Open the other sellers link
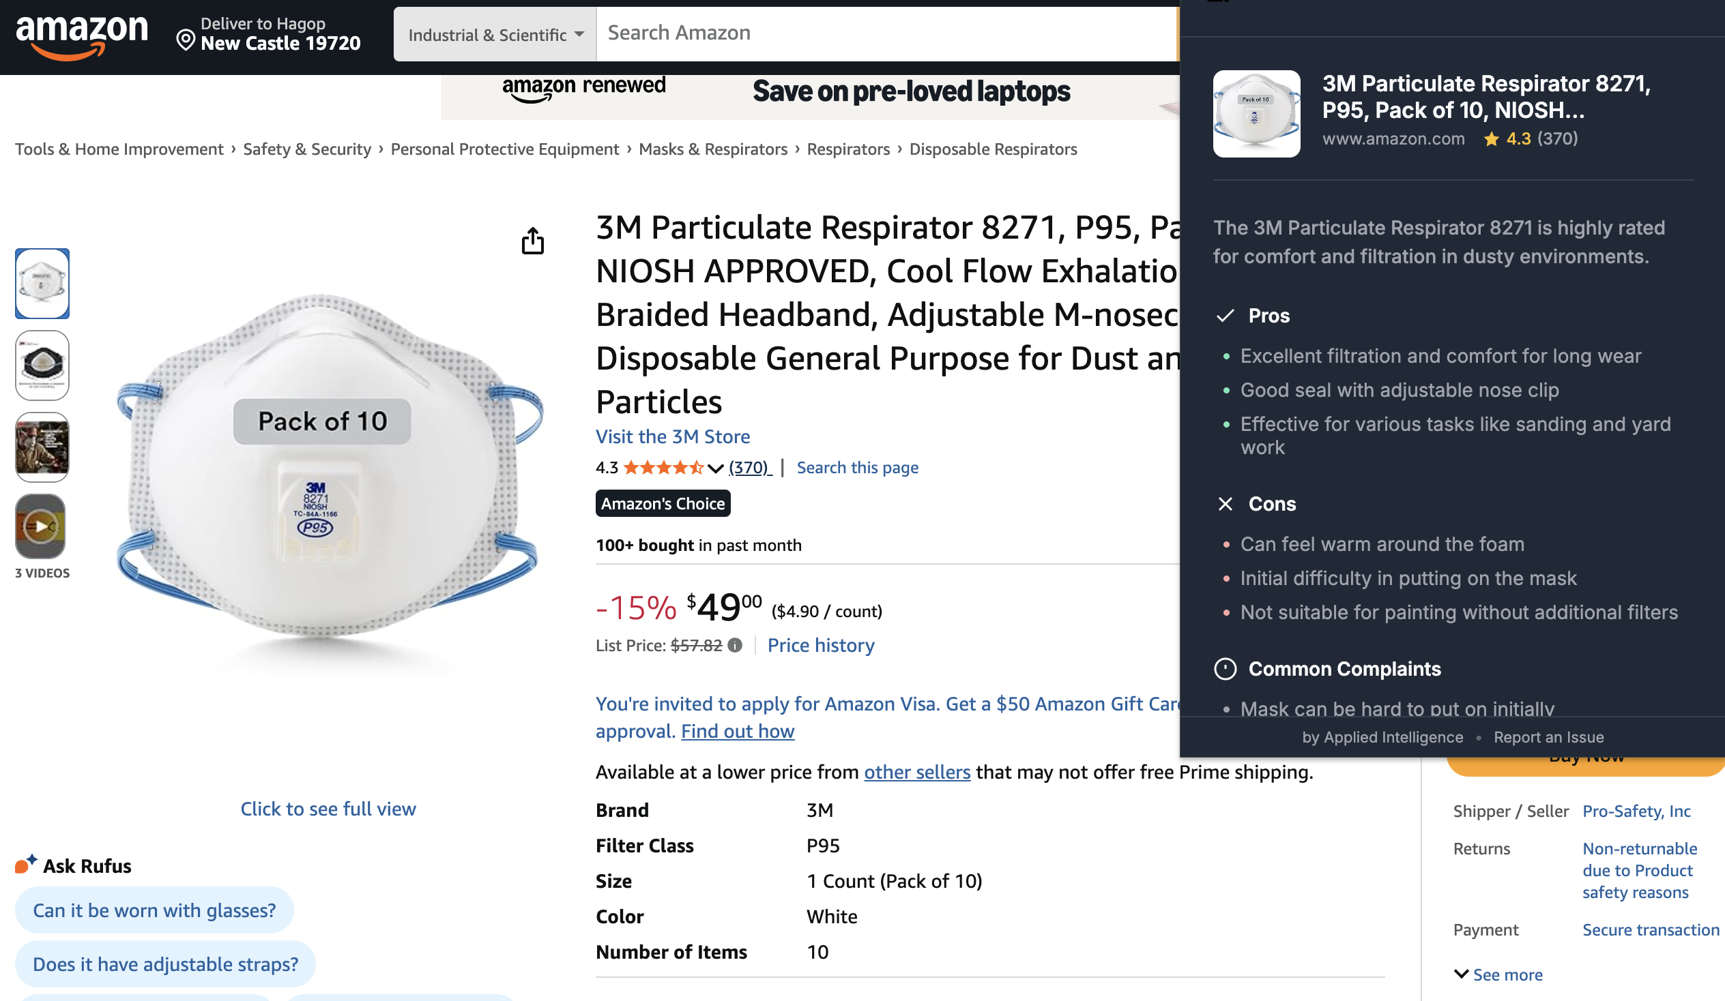The height and width of the screenshot is (1001, 1725). click(916, 772)
